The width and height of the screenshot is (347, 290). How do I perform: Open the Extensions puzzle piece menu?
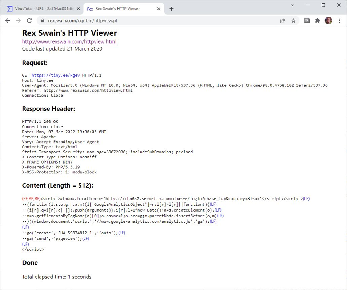(318, 21)
